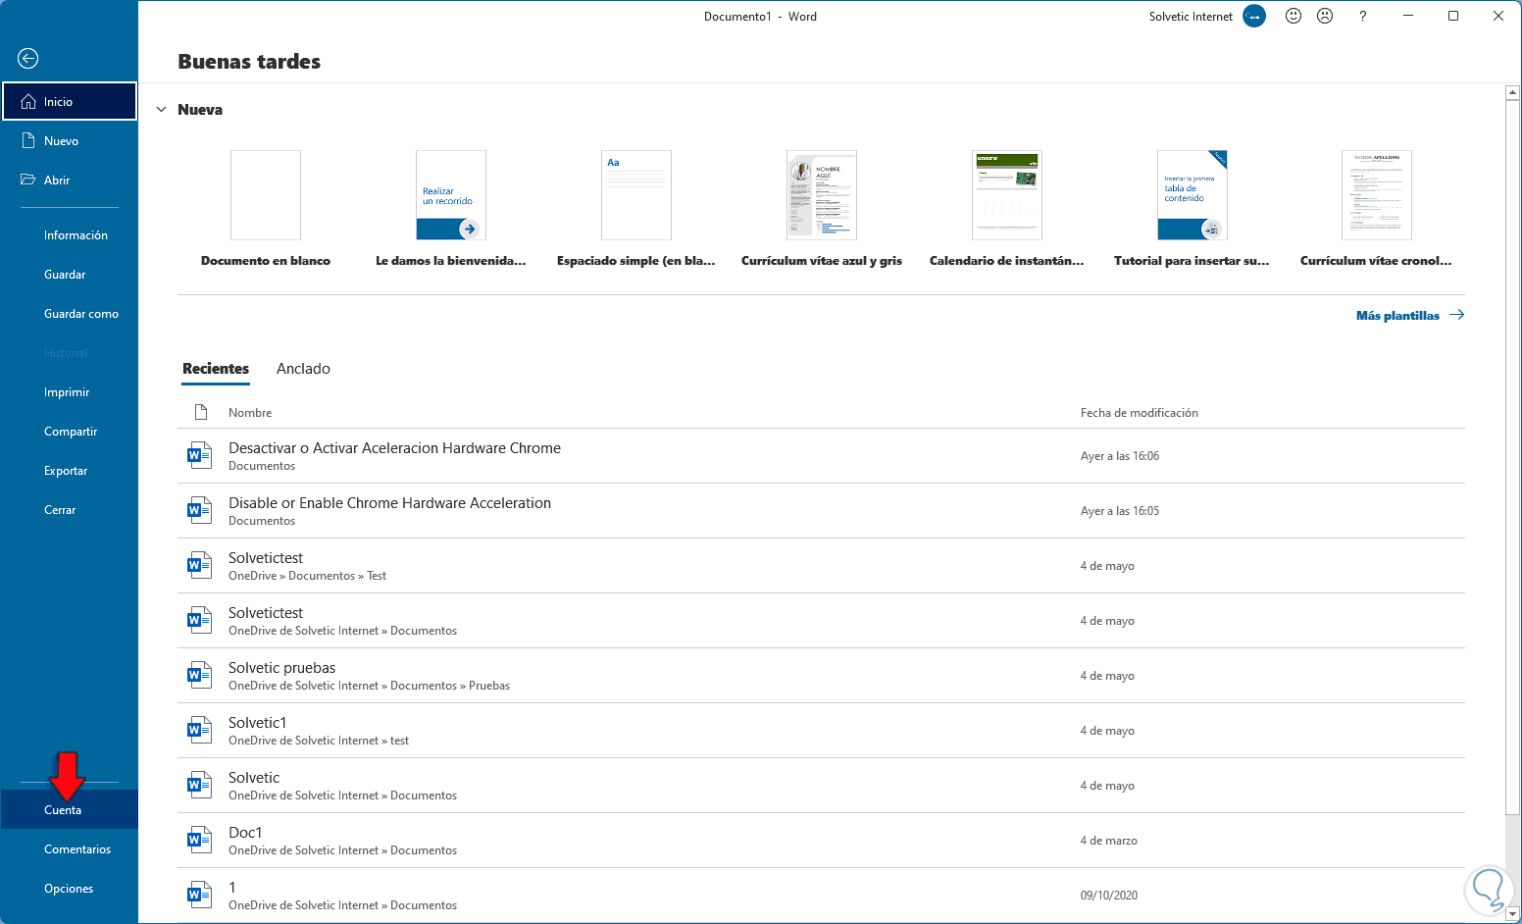Switch to the Anclado tab

303,369
